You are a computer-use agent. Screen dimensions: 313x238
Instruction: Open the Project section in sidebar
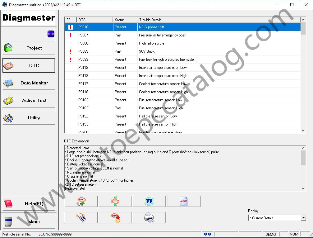29,48
